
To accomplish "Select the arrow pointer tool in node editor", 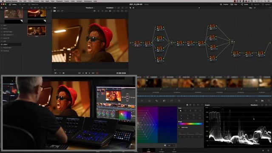I will (130, 8).
